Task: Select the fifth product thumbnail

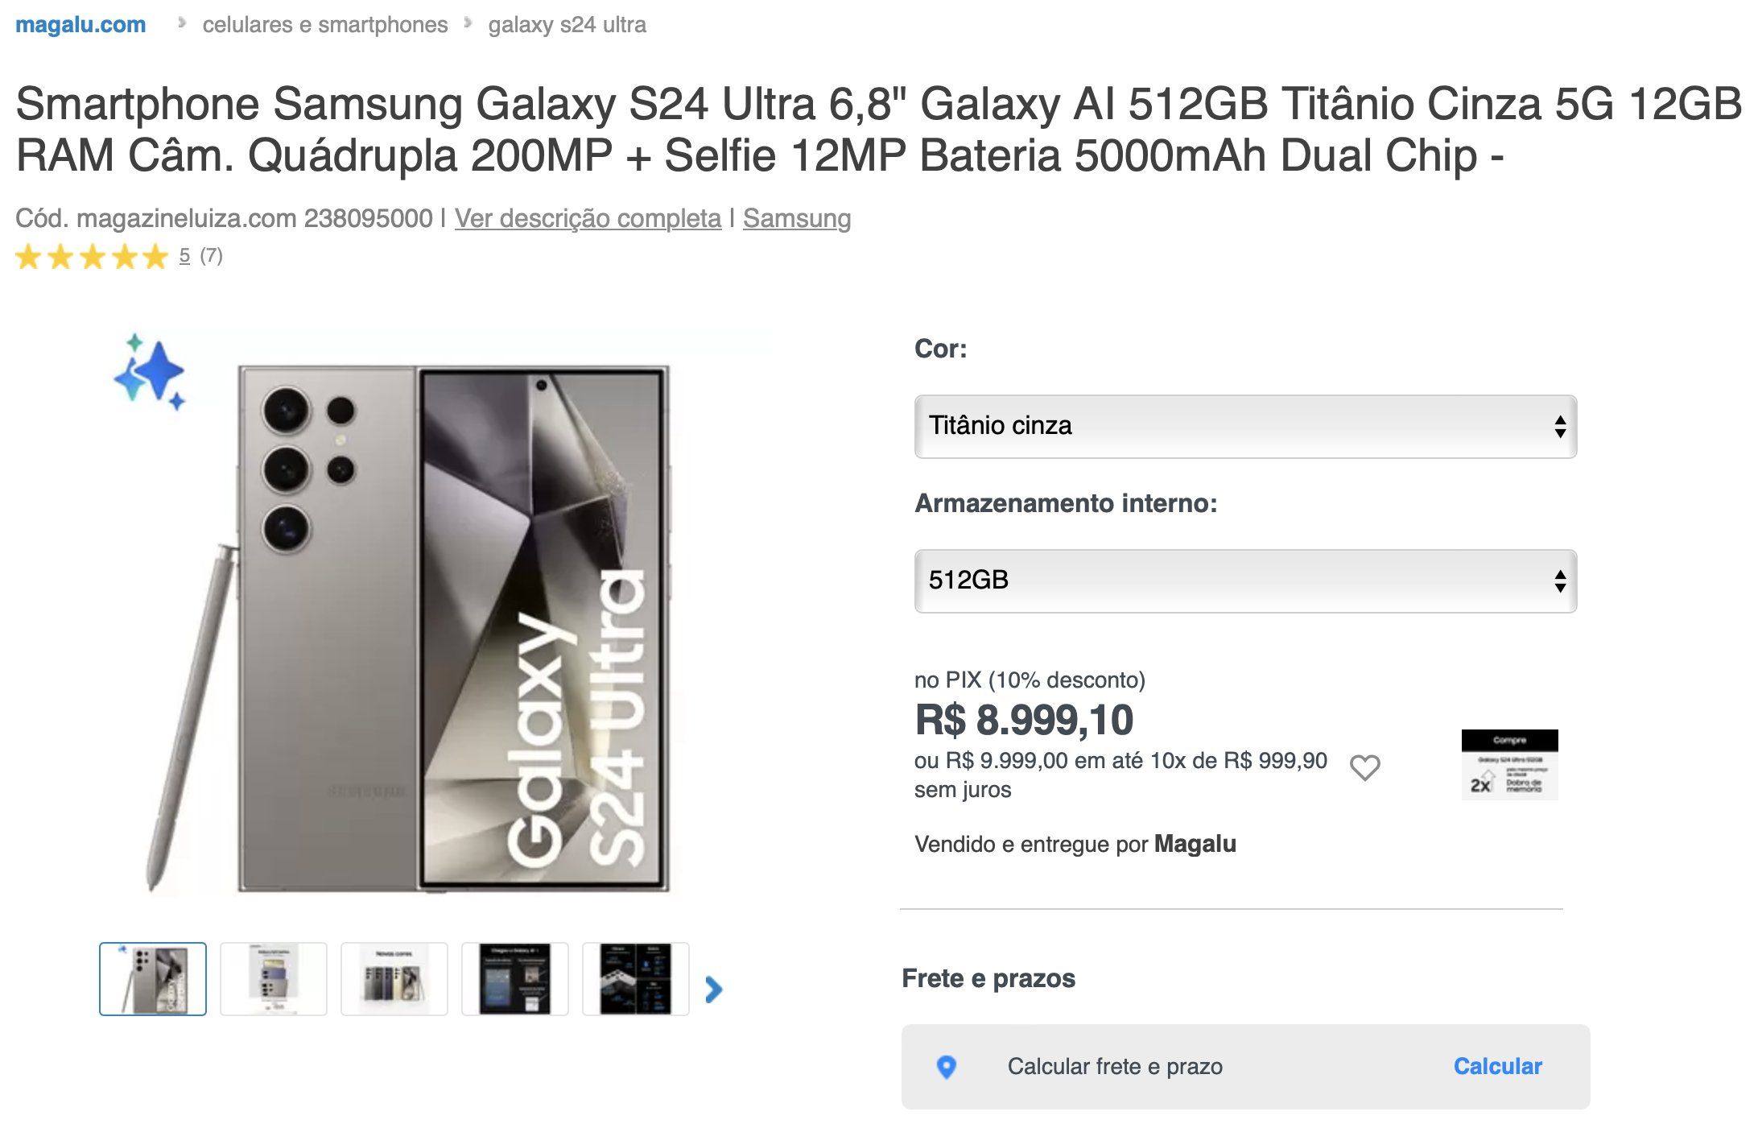Action: [x=636, y=979]
